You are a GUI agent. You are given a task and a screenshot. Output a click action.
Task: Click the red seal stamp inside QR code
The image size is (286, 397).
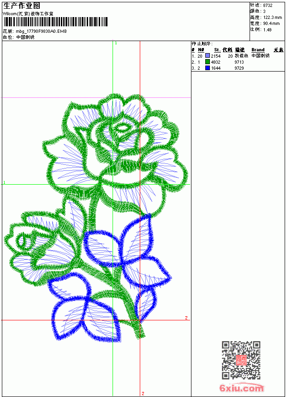[x=241, y=360]
